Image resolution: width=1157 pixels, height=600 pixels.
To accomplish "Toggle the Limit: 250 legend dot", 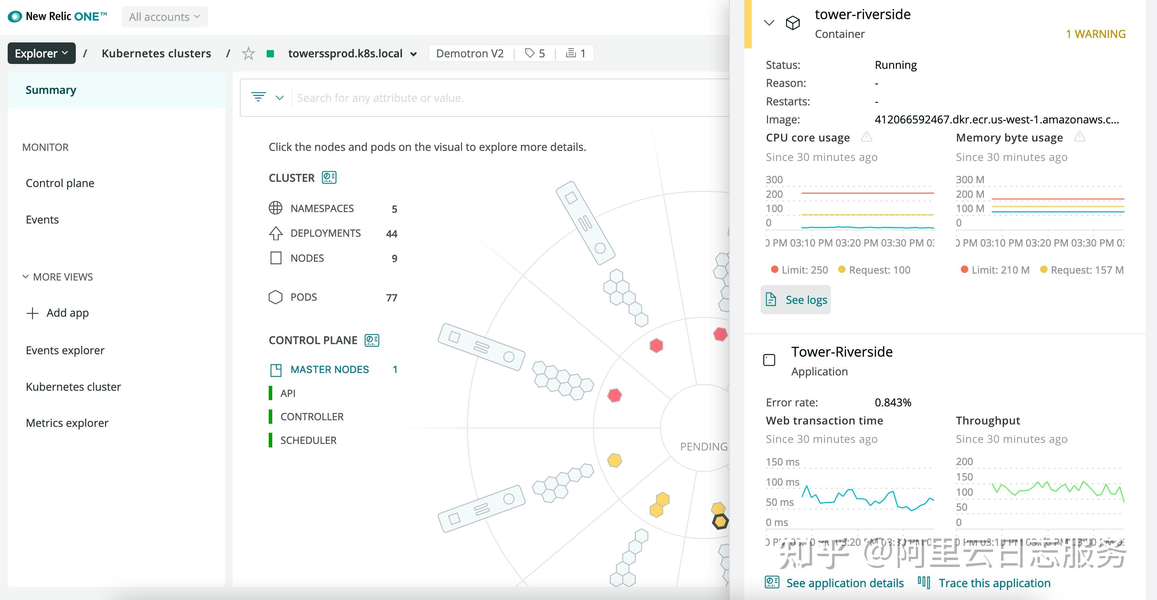I will [x=774, y=269].
